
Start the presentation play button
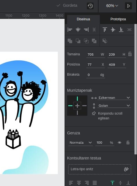(128, 6)
